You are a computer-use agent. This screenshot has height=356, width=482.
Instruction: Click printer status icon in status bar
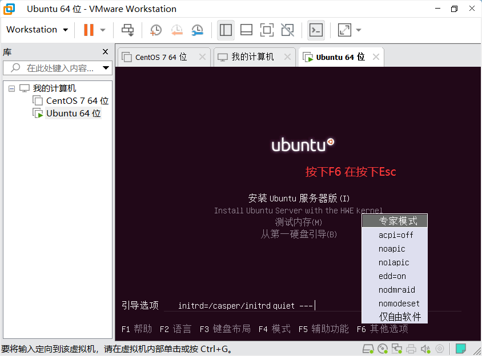[x=411, y=349]
